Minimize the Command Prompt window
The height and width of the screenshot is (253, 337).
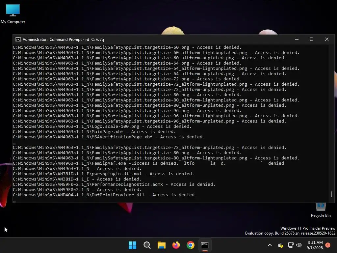coord(297,40)
